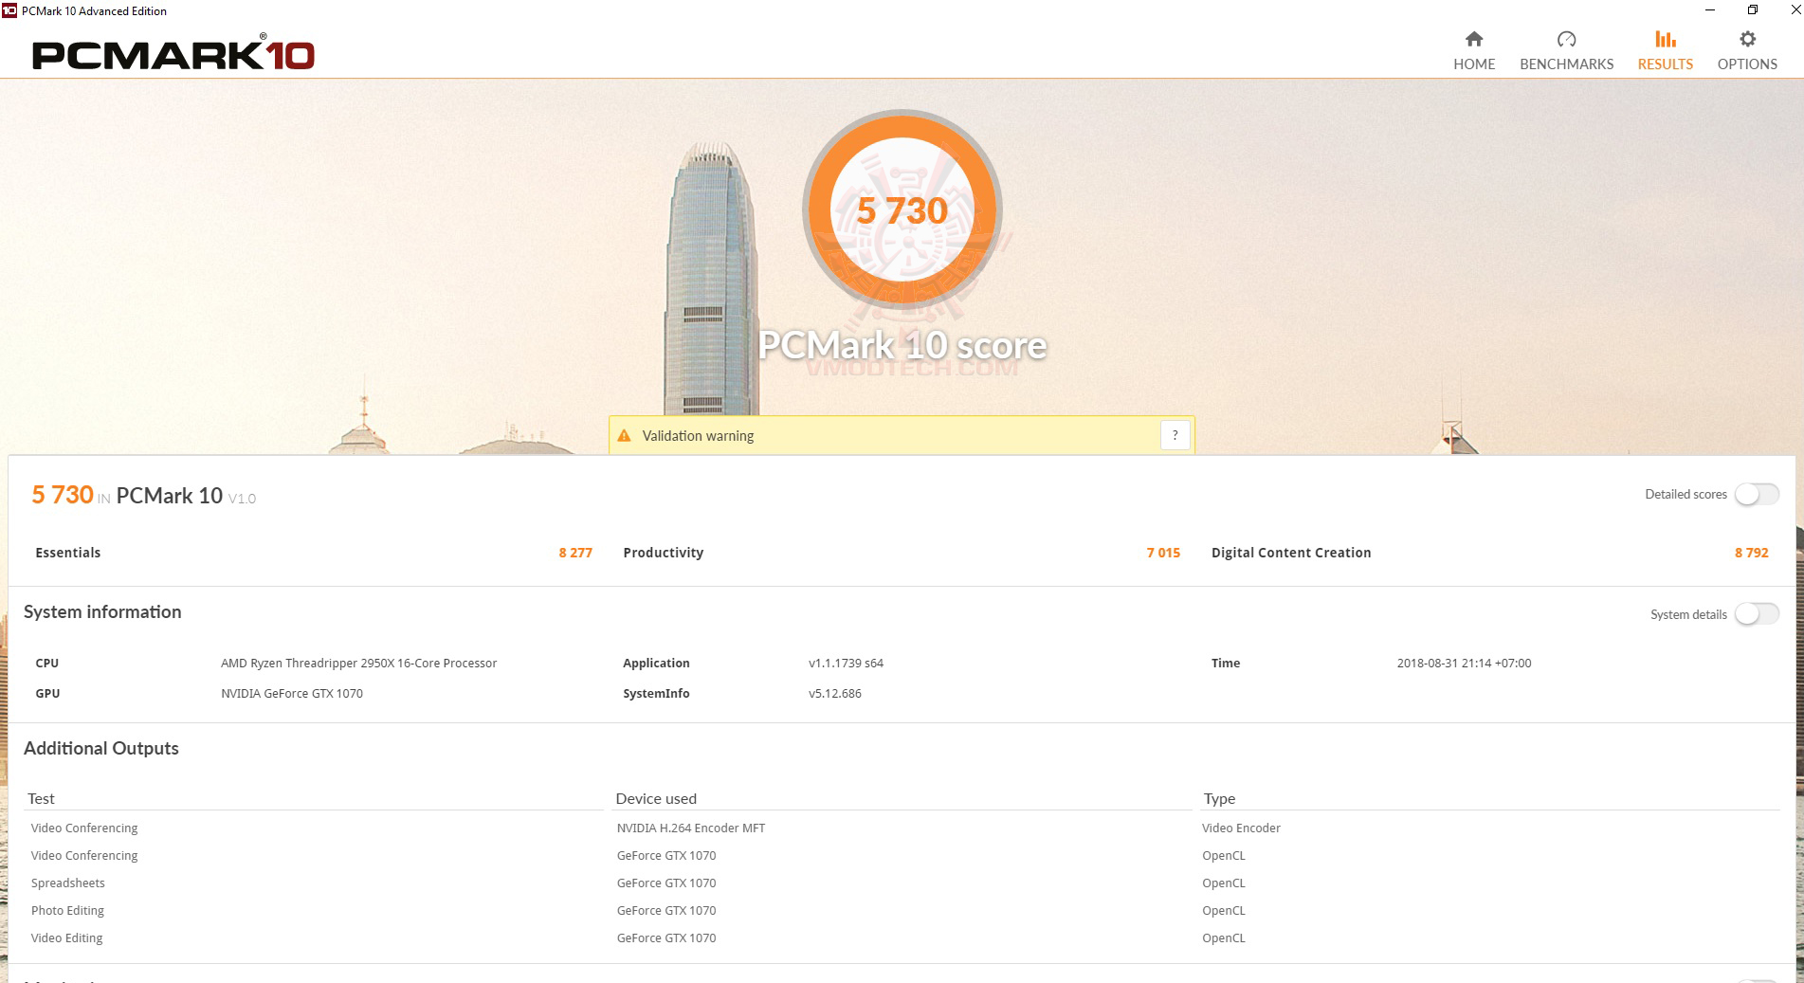Switch to the OPTIONS tab label
The height and width of the screenshot is (983, 1804).
(1747, 64)
